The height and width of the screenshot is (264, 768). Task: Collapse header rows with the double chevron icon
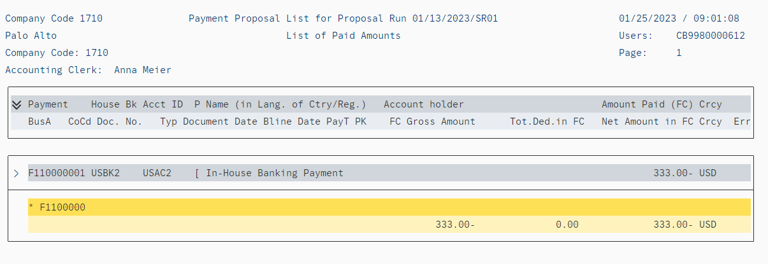[17, 105]
